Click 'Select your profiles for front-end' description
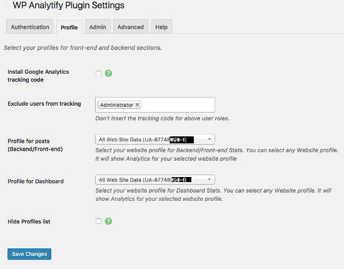 coord(83,48)
